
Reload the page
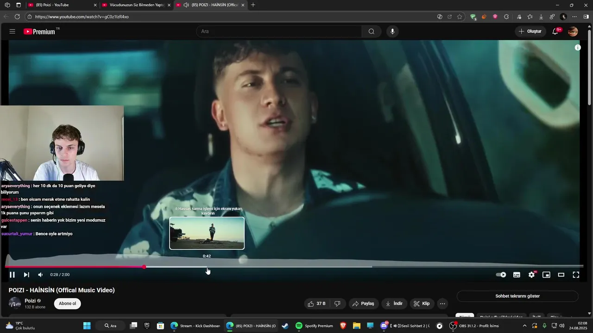[17, 17]
